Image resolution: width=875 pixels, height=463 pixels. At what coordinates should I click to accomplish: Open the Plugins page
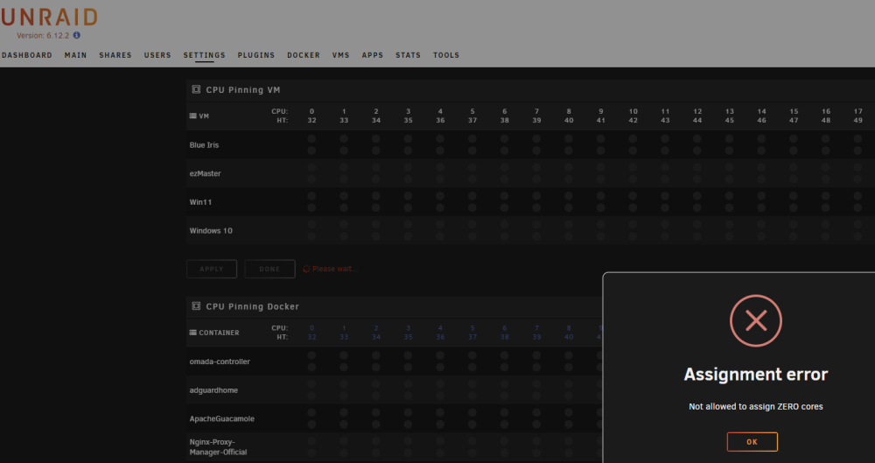[x=256, y=55]
